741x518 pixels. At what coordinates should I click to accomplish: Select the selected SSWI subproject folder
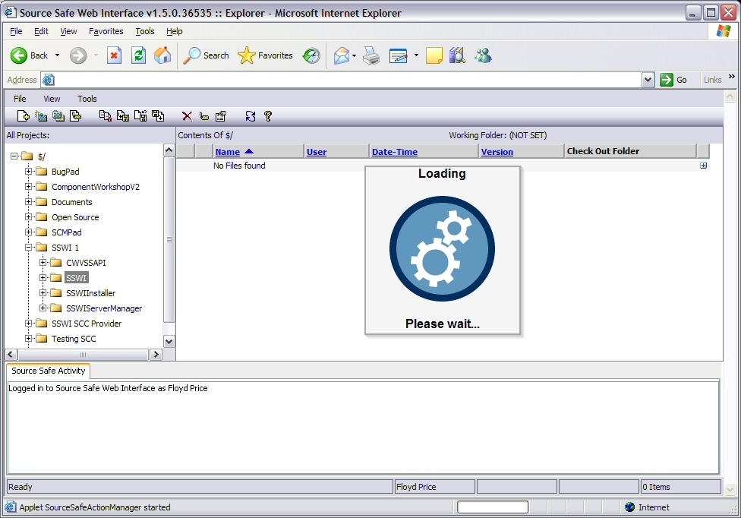(76, 277)
